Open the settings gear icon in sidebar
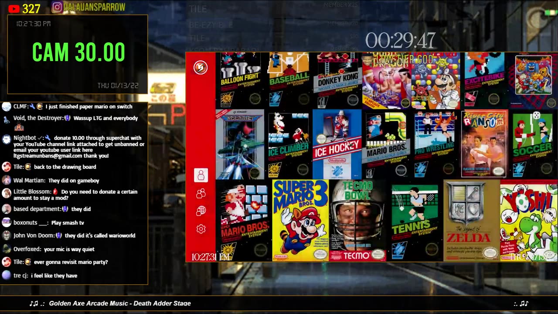This screenshot has width=558, height=314. pyautogui.click(x=201, y=229)
